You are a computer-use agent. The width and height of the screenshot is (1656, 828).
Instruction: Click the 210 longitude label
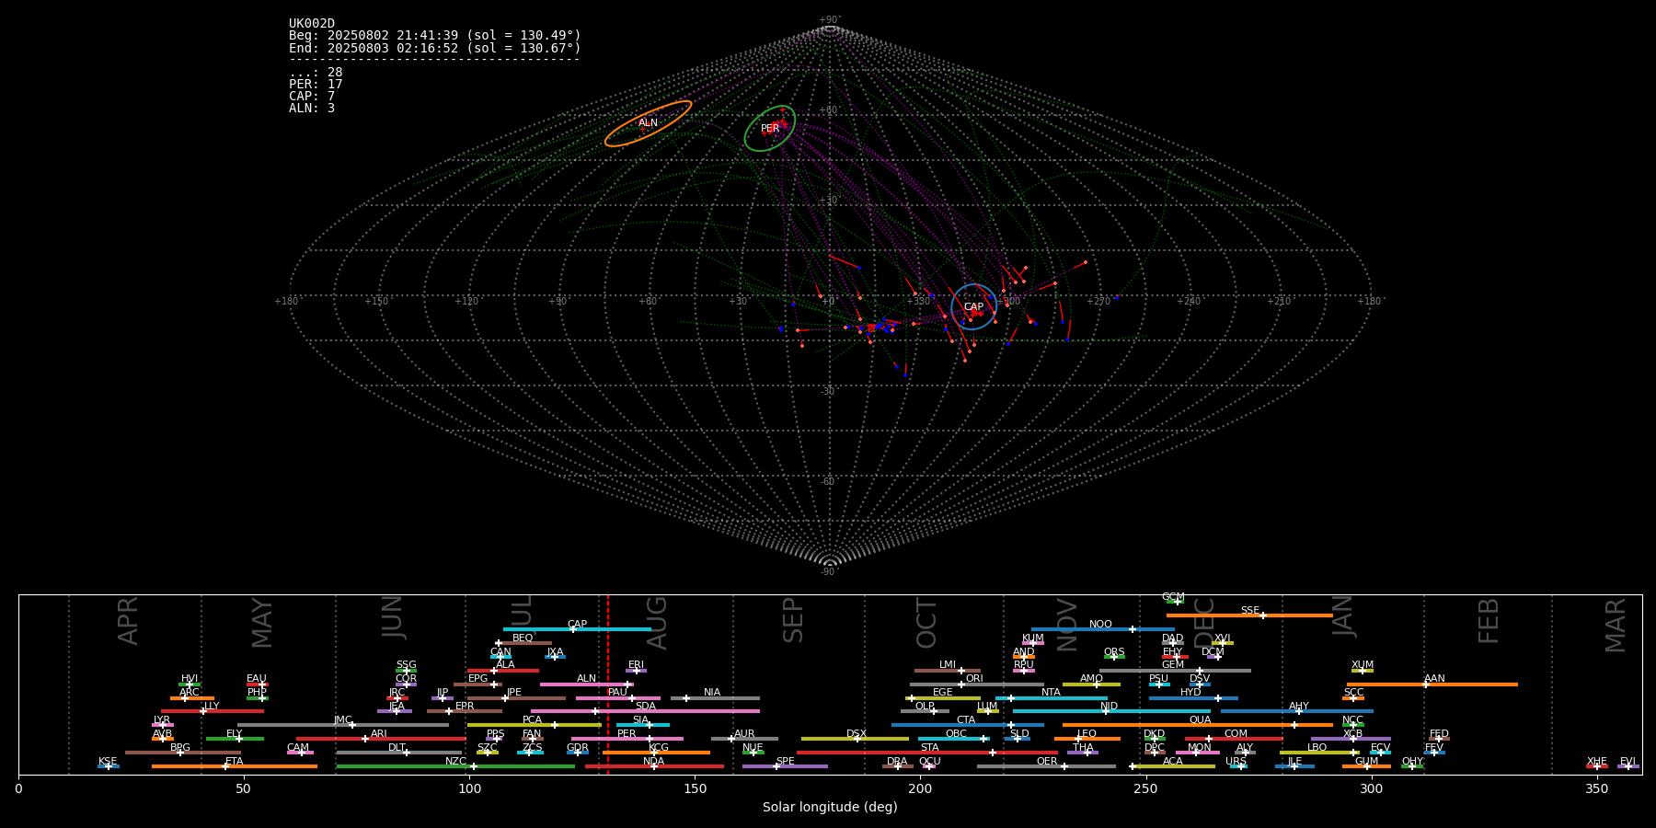coord(1279,301)
